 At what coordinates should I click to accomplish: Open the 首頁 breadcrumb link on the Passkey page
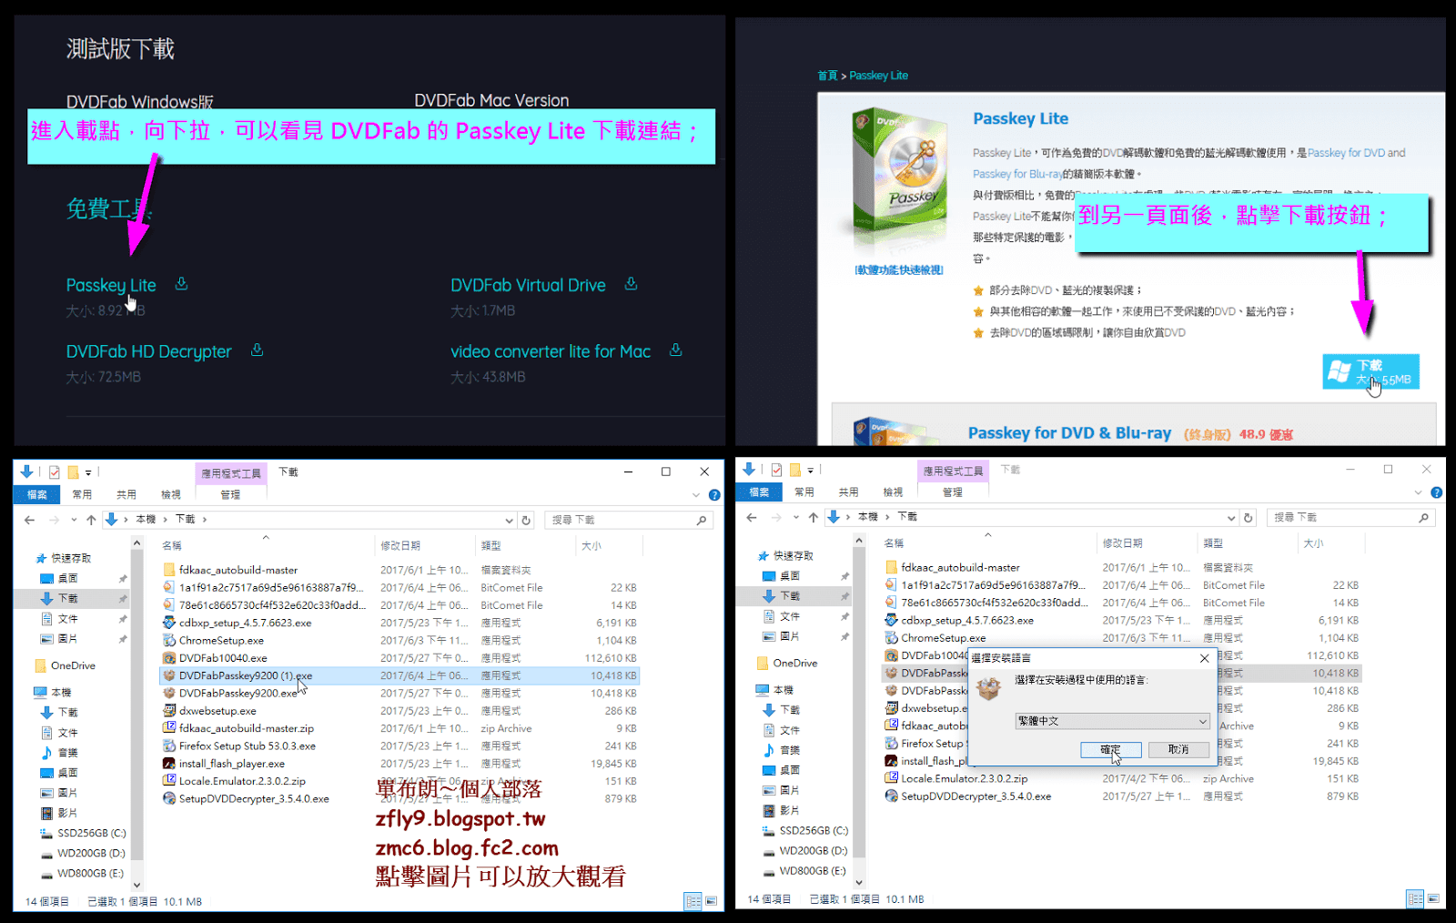click(827, 76)
